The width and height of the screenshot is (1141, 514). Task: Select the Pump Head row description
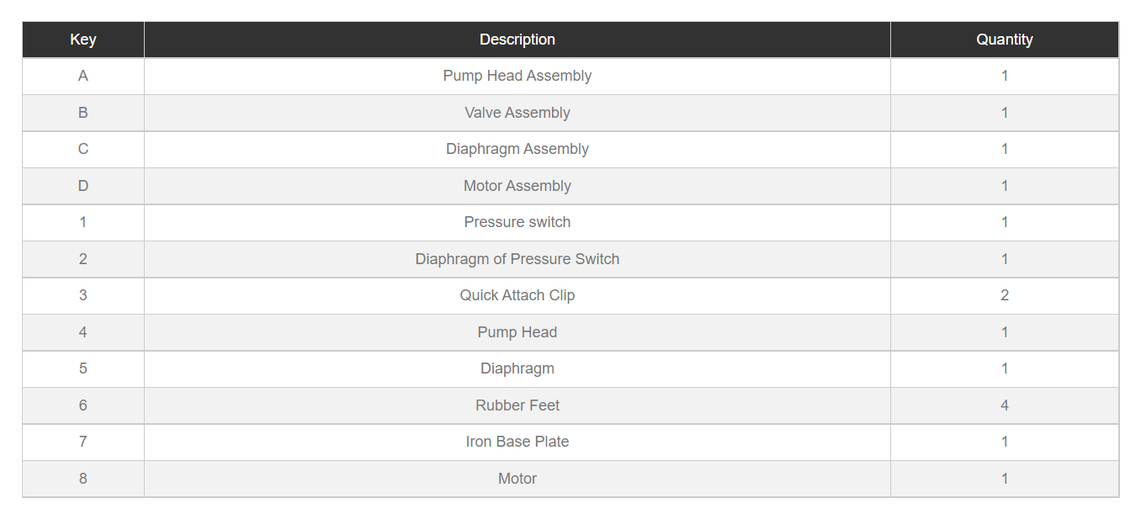click(x=517, y=332)
